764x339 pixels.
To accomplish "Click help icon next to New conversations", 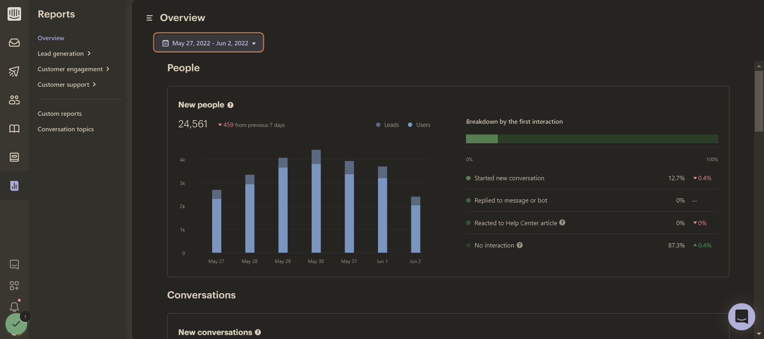I will (258, 332).
